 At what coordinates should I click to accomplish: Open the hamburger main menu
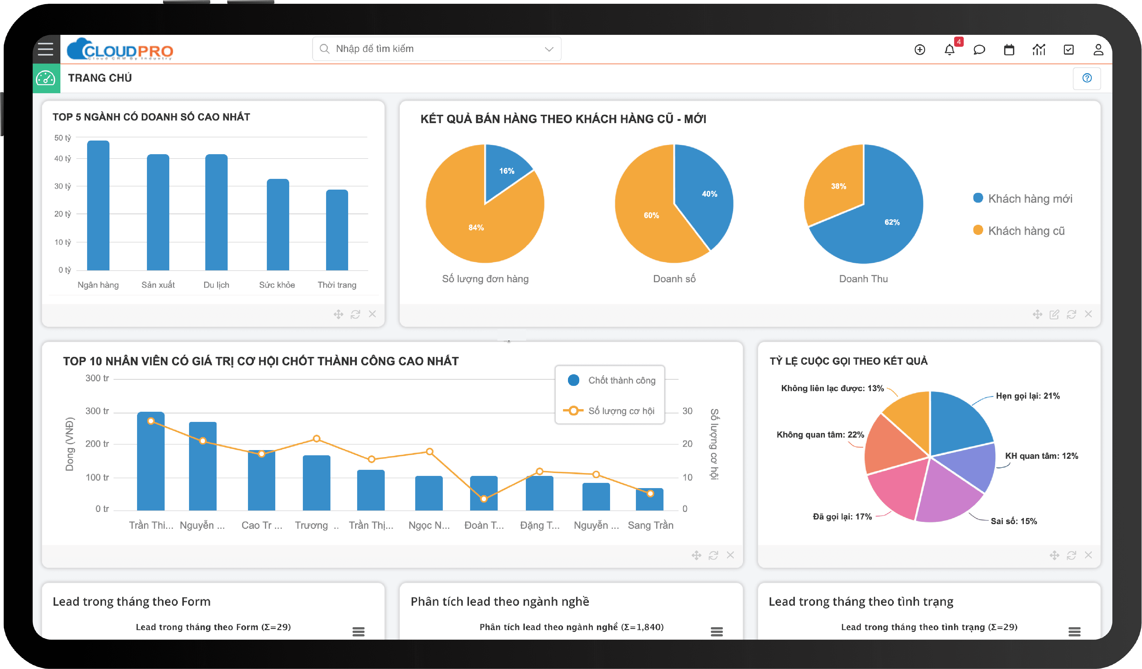click(45, 49)
